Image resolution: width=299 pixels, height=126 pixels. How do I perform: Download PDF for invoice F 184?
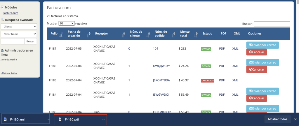pyautogui.click(x=222, y=94)
